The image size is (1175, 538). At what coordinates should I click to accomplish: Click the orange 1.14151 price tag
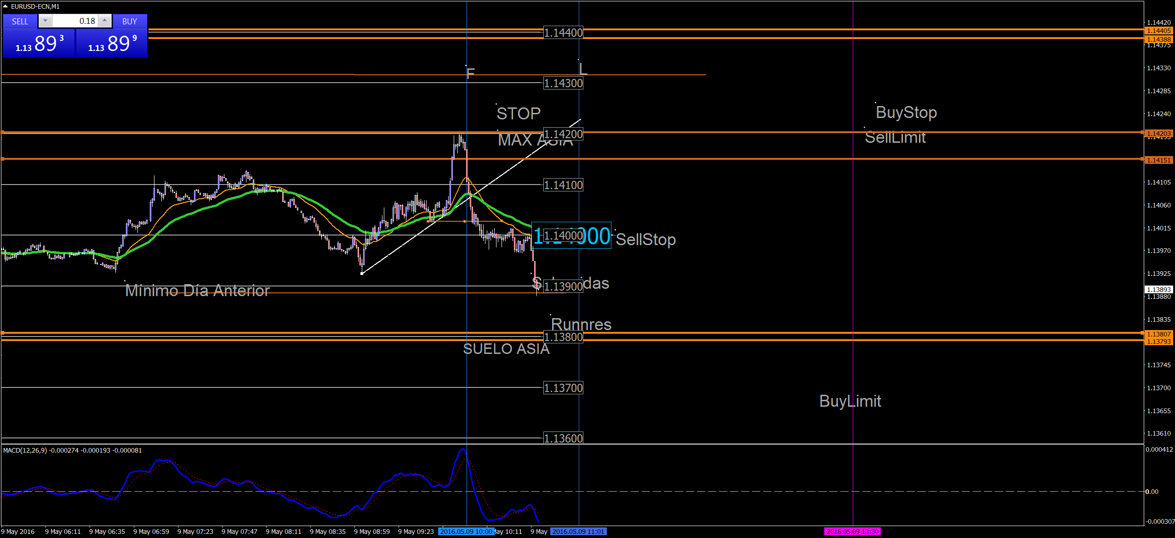click(1158, 160)
